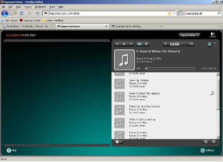223x162 pixels.
Task: Click the clear playlist icon
Action: [213, 142]
